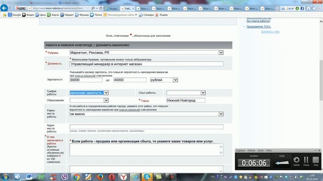This screenshot has height=181, width=323.
Task: Open the Диск bookmark
Action: coord(40,15)
